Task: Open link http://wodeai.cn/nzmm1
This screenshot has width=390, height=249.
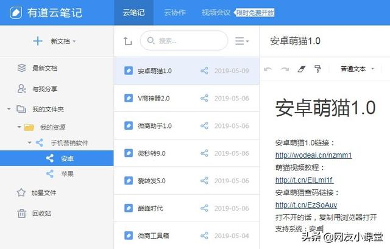Action: 314,155
